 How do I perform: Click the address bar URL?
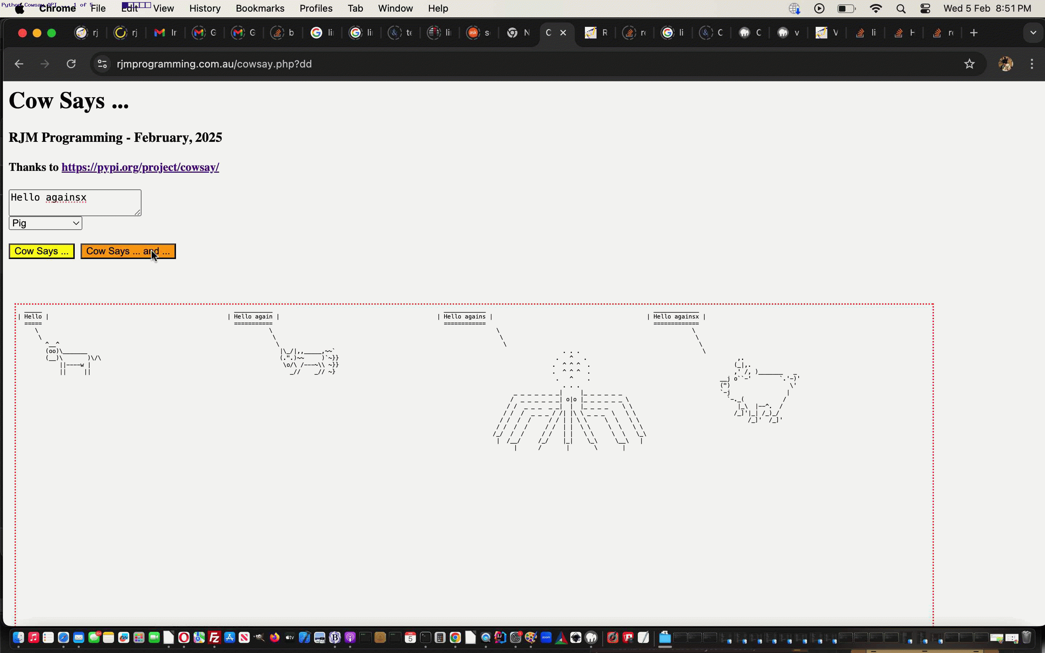(214, 64)
